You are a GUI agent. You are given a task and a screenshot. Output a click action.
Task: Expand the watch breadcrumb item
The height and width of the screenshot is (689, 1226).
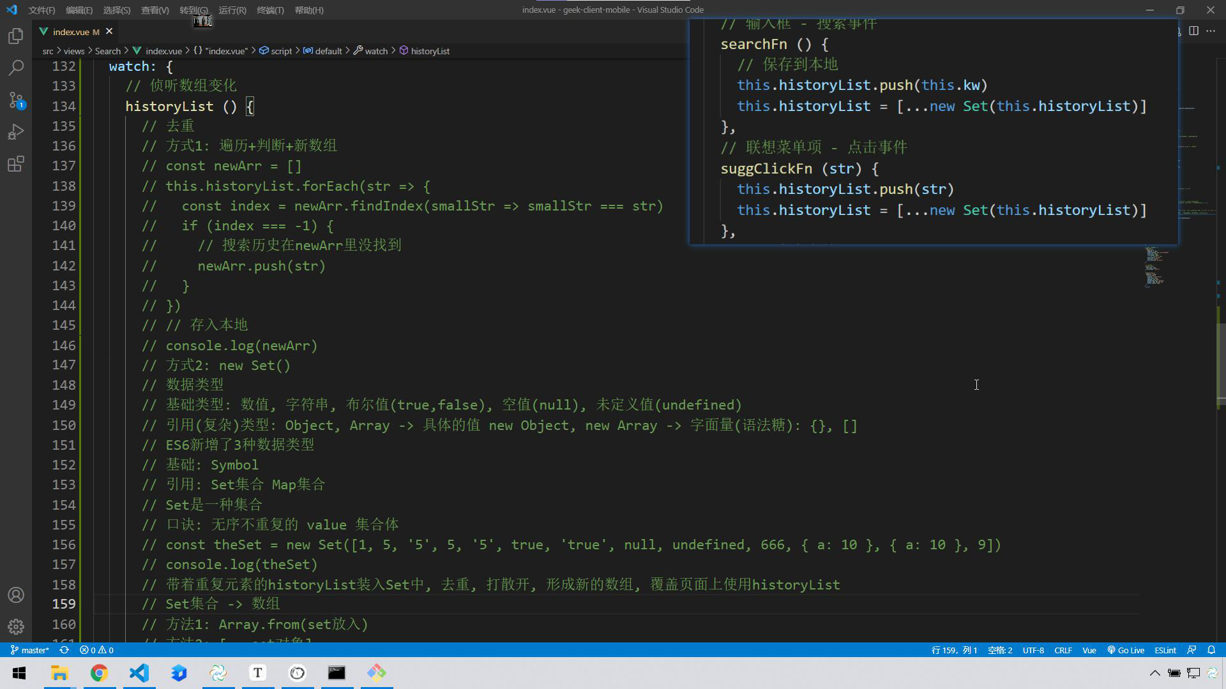pos(375,51)
